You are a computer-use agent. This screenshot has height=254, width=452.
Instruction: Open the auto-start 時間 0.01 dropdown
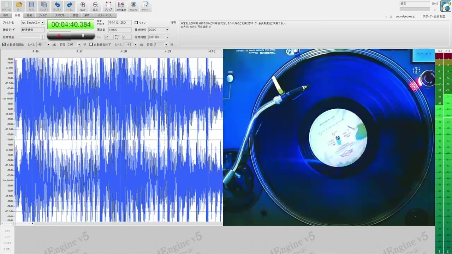(79, 44)
